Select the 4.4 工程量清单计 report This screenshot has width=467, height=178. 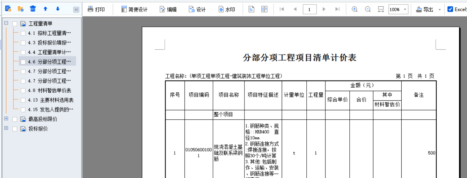49,52
